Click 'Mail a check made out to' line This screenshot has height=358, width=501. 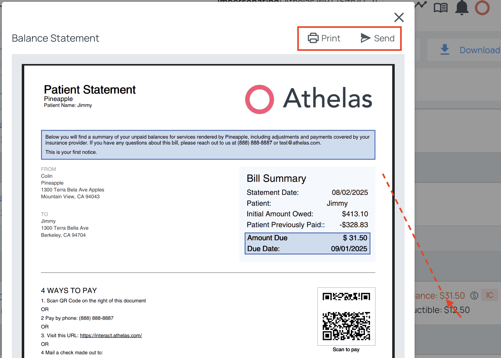click(72, 353)
